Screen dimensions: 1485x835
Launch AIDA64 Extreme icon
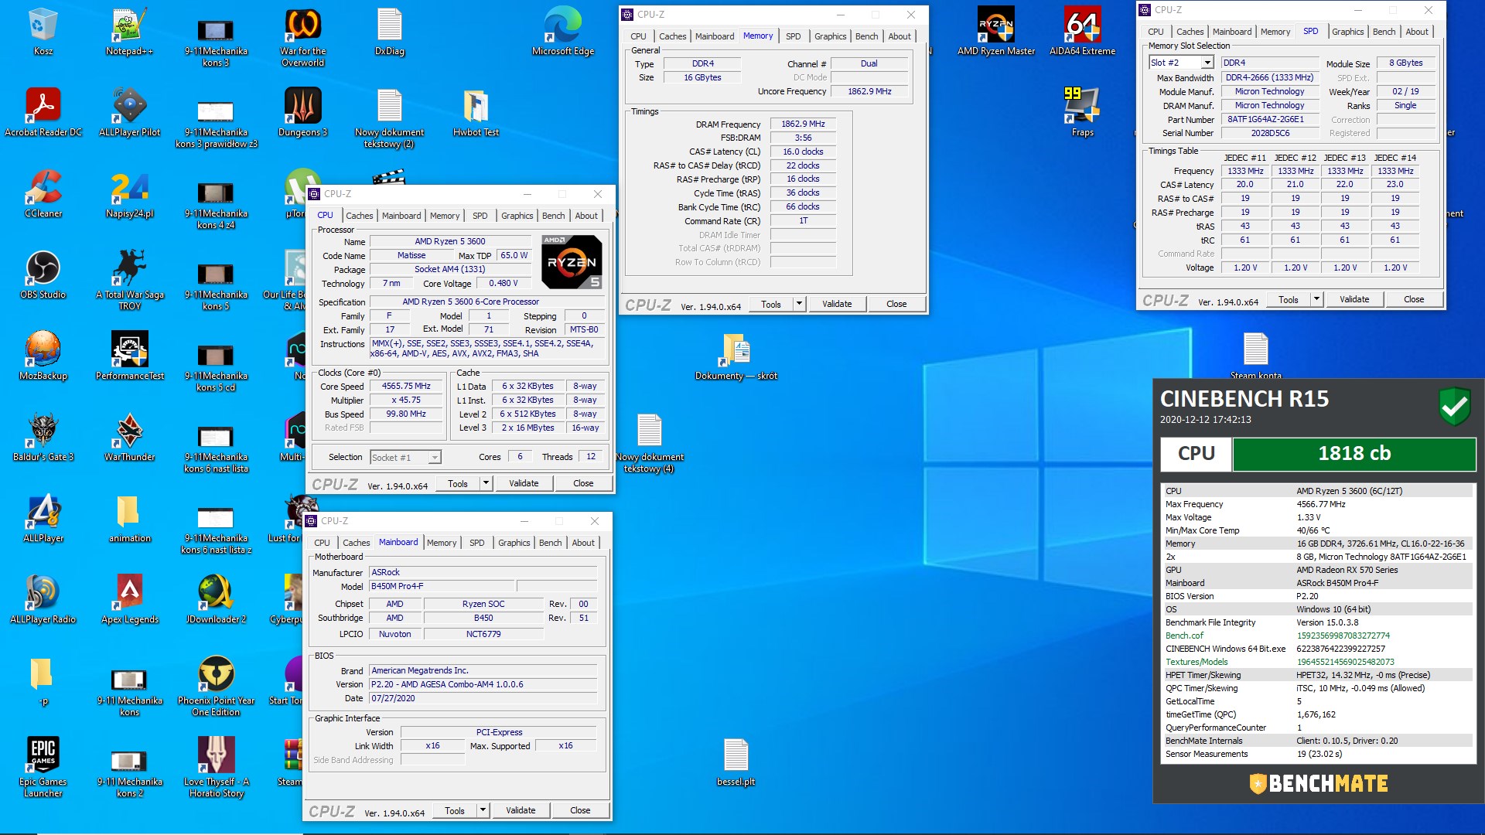(x=1082, y=31)
